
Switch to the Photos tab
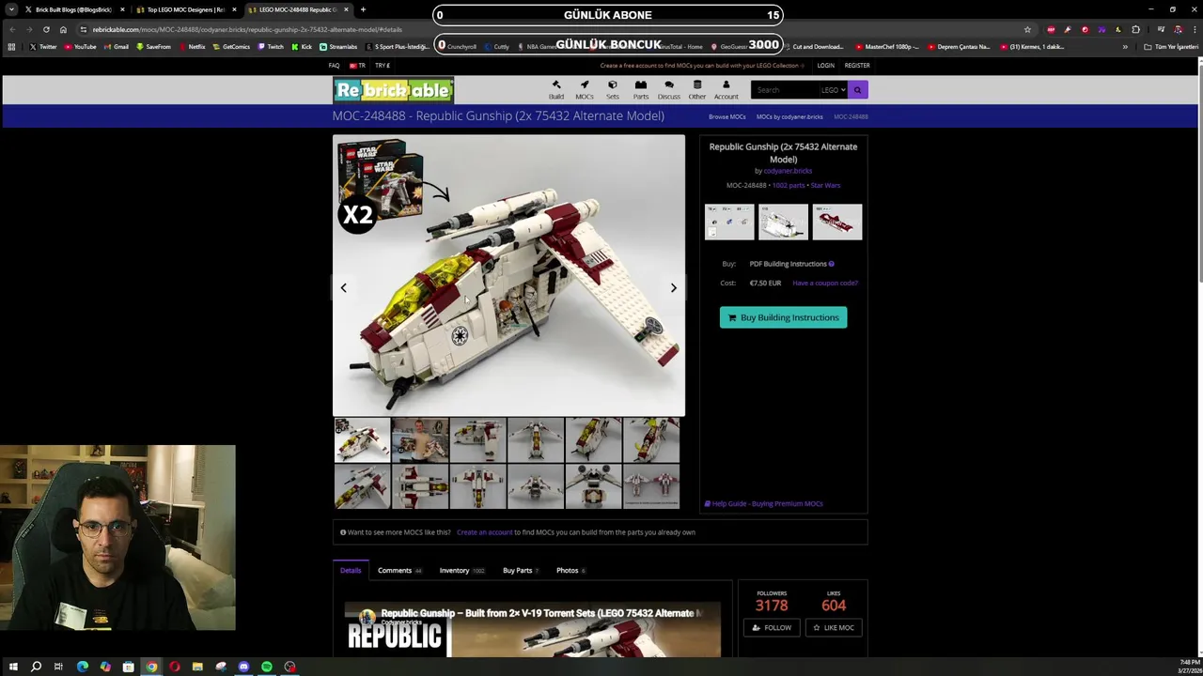[570, 570]
